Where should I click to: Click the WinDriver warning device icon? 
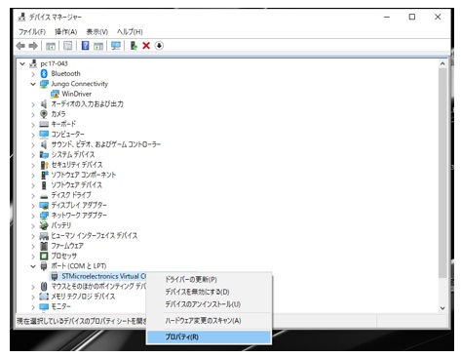coord(55,94)
